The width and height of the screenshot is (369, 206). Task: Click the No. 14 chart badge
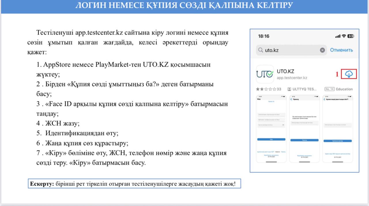(x=330, y=89)
